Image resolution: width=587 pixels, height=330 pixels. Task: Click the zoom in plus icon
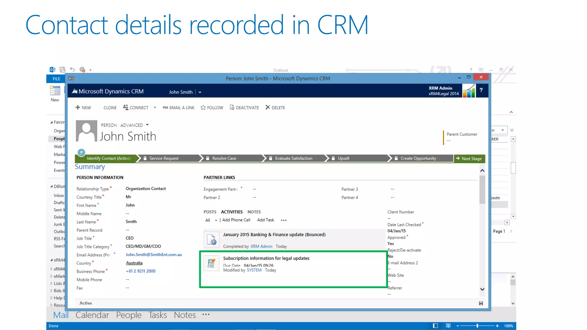[x=497, y=326]
